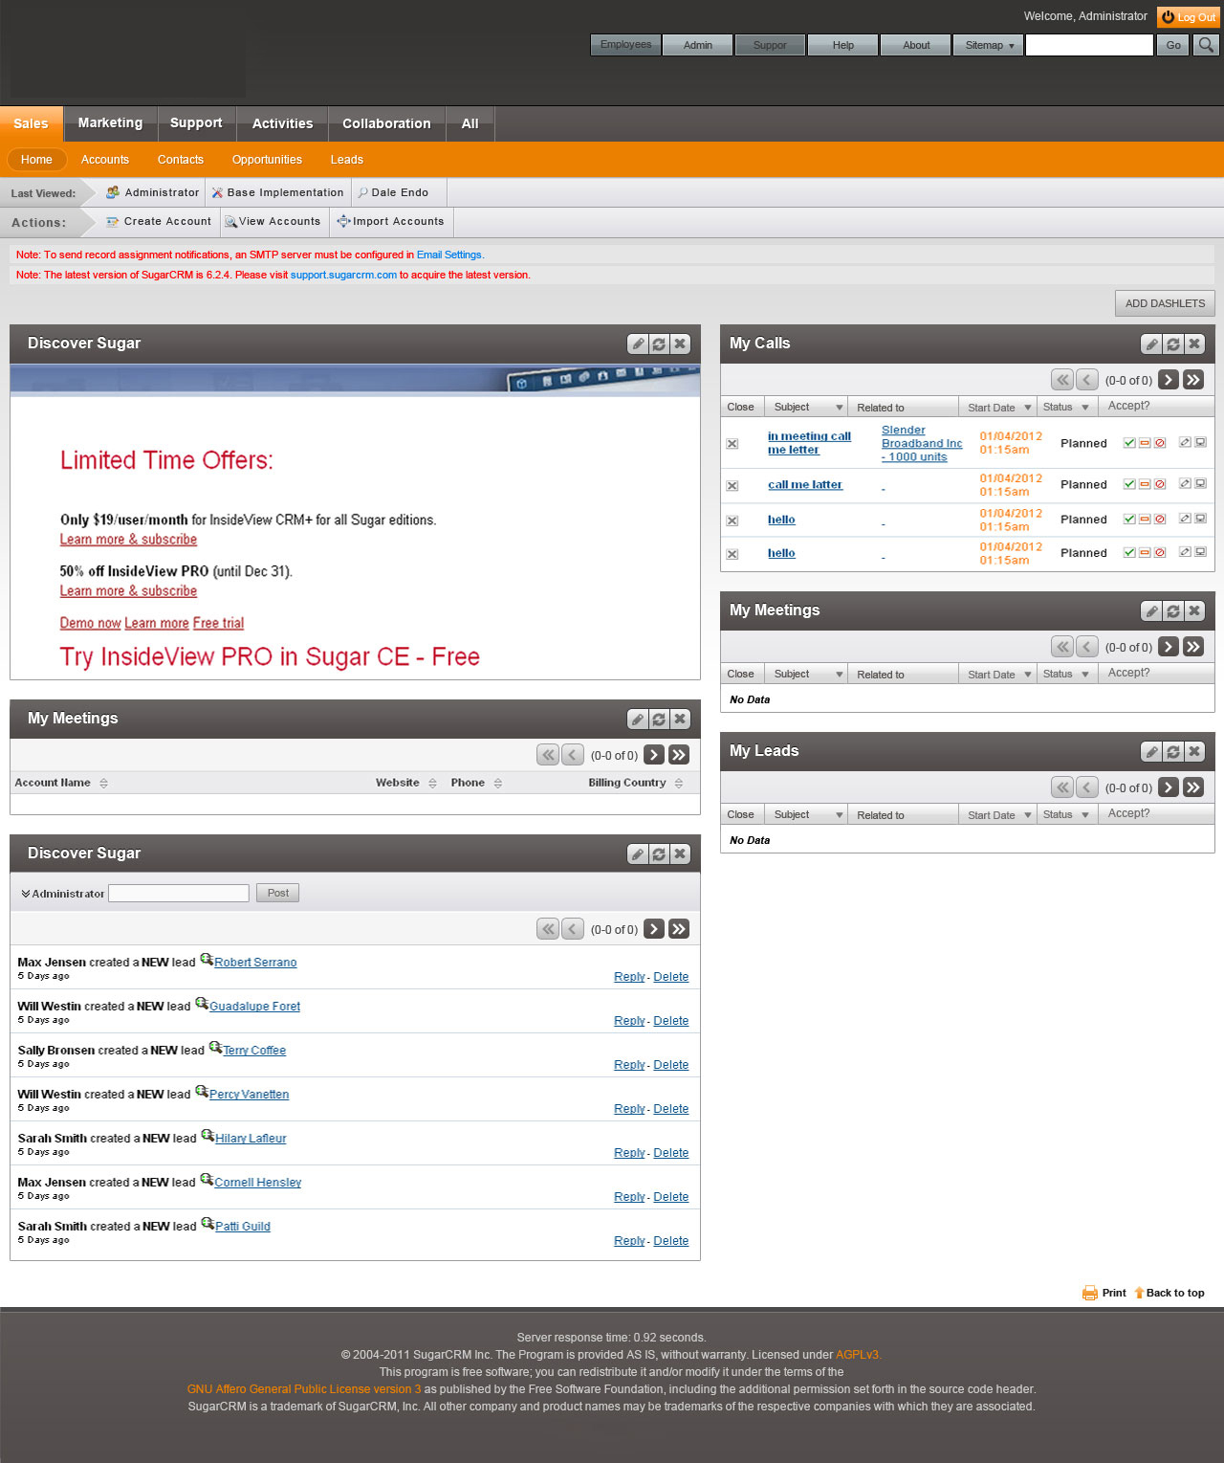Open View Accounts action

pos(273,221)
